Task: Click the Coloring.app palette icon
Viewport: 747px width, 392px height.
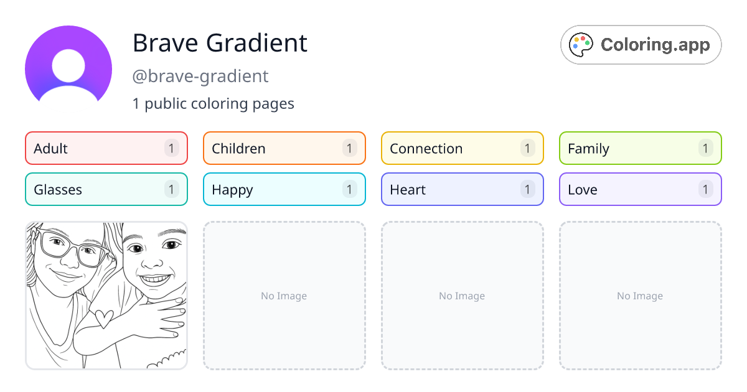Action: (581, 44)
